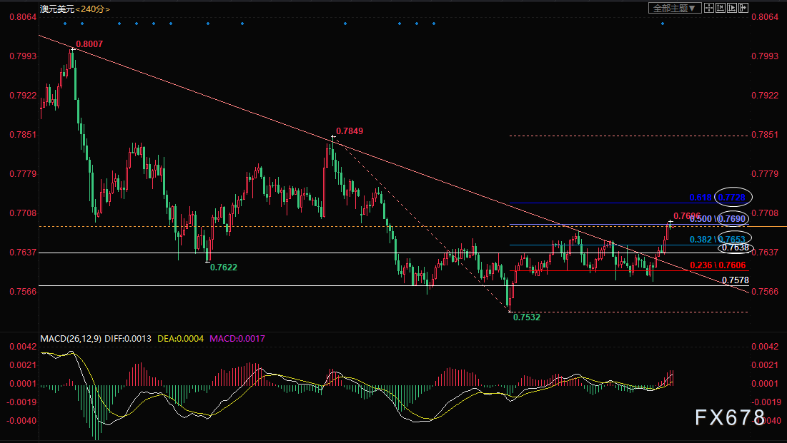
Task: Click the shrink chart axis icon
Action: [721, 8]
